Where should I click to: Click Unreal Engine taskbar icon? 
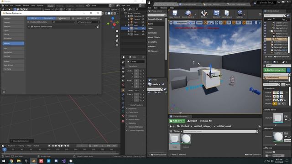click(71, 161)
